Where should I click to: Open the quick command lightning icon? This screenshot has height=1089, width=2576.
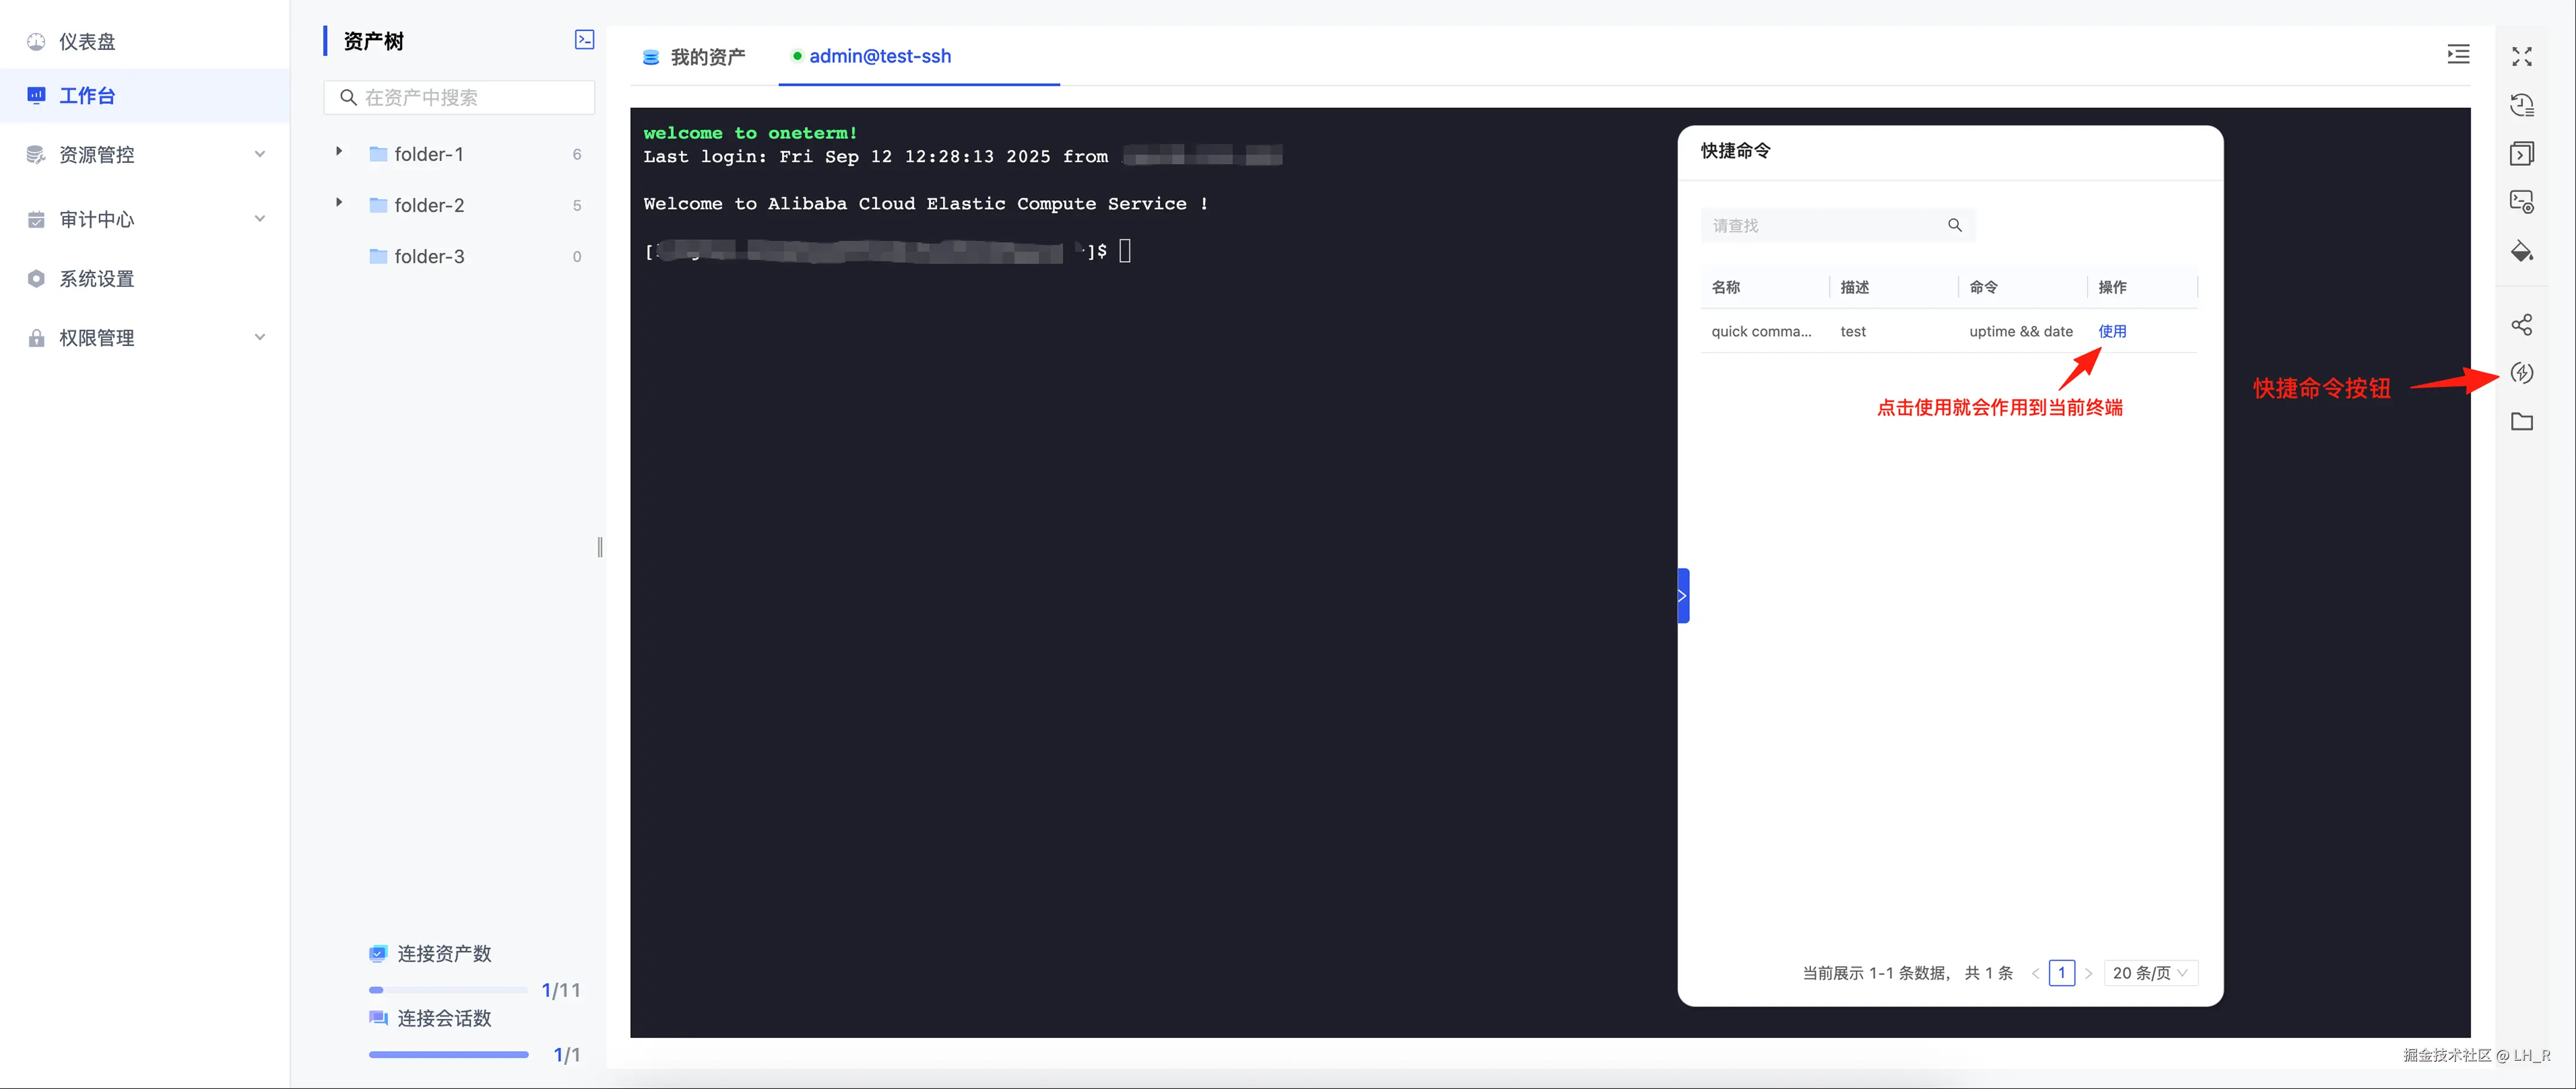[x=2521, y=374]
